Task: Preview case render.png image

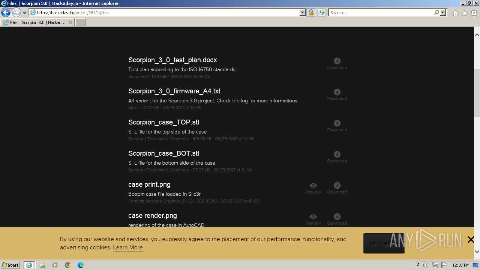Action: [x=313, y=219]
